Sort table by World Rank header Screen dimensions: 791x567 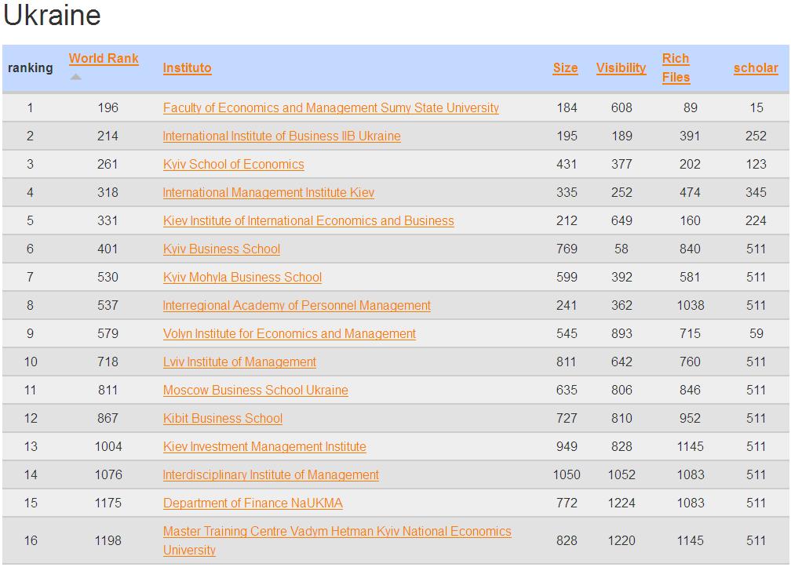[x=104, y=59]
